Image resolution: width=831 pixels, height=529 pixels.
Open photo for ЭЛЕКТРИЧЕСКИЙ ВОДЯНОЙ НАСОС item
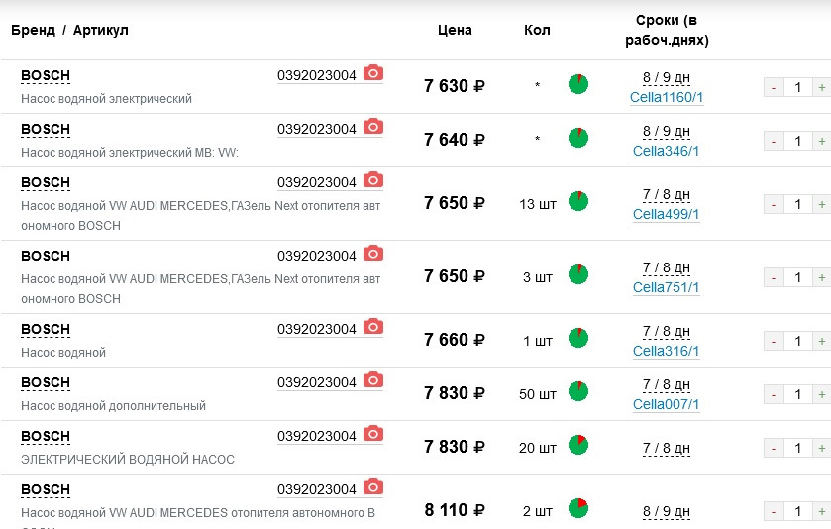tap(372, 434)
